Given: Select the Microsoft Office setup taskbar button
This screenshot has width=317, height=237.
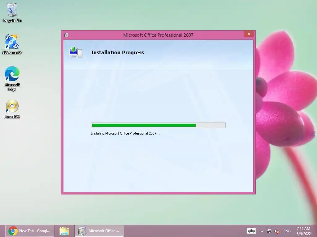Looking at the screenshot, I should click(x=99, y=231).
